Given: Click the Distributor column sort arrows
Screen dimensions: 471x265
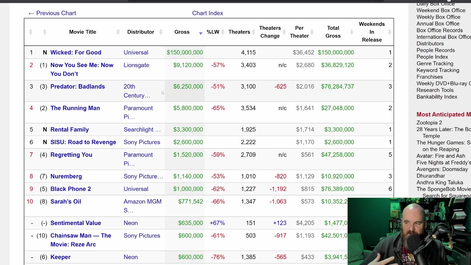Looking at the screenshot, I should (x=161, y=32).
